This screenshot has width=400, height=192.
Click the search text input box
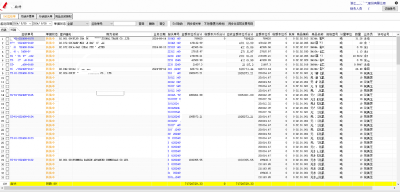(124, 23)
